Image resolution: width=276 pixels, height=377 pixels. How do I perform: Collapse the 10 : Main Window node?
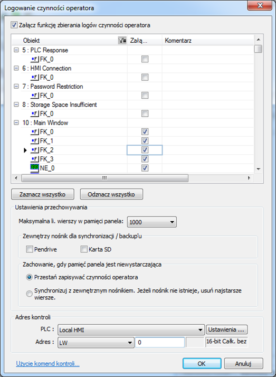coord(16,122)
